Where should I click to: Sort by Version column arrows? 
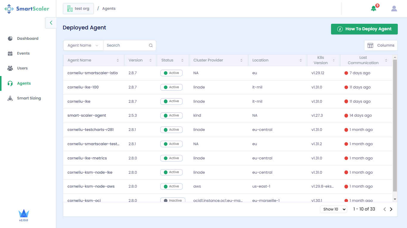(150, 60)
